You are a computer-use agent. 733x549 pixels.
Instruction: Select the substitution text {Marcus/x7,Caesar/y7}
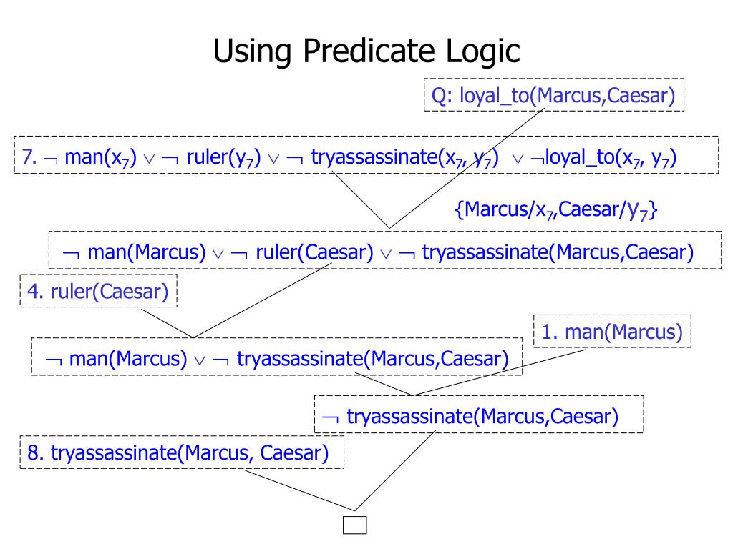coord(556,209)
